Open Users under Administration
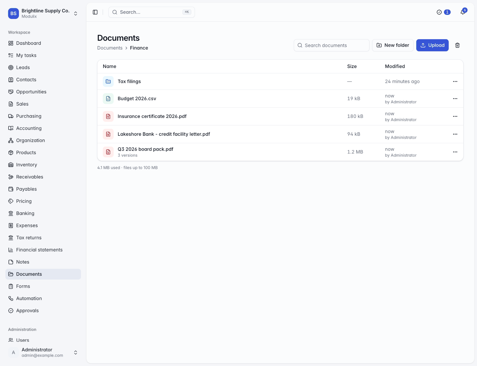 pos(43,340)
